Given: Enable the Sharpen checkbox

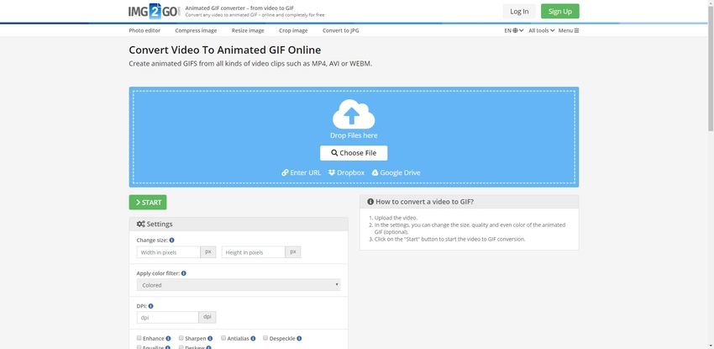Looking at the screenshot, I should pos(181,338).
